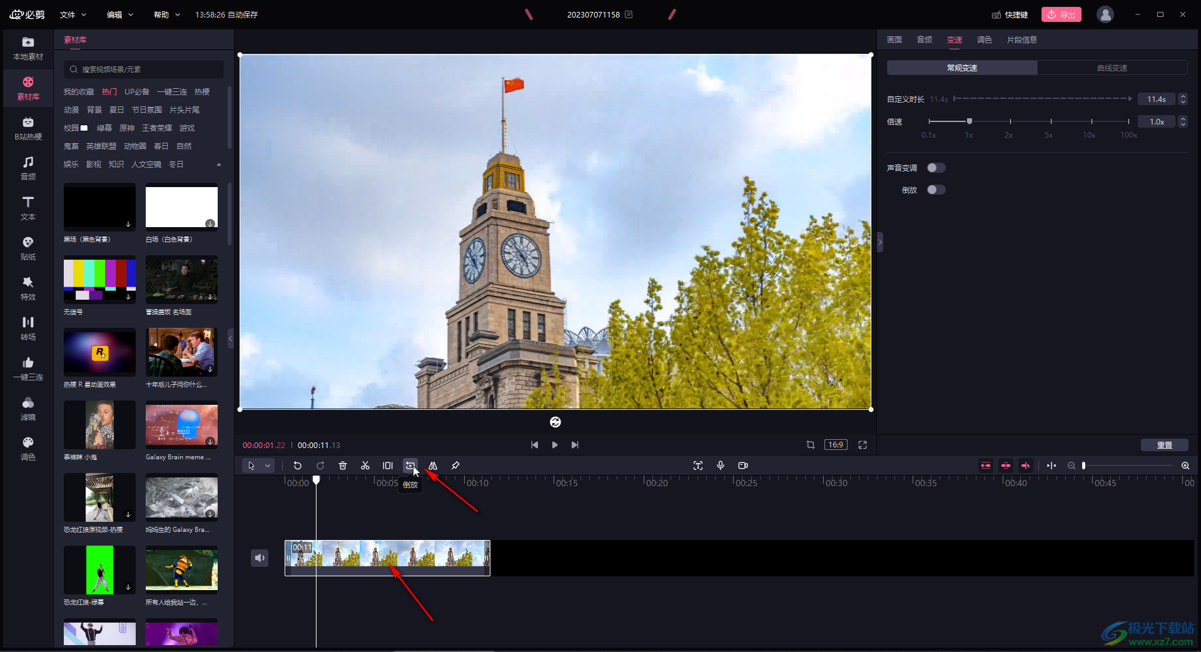Switch to the 调色 properties tab

(985, 40)
